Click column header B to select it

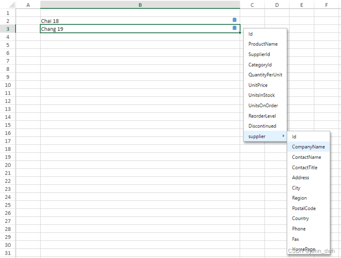(140, 5)
